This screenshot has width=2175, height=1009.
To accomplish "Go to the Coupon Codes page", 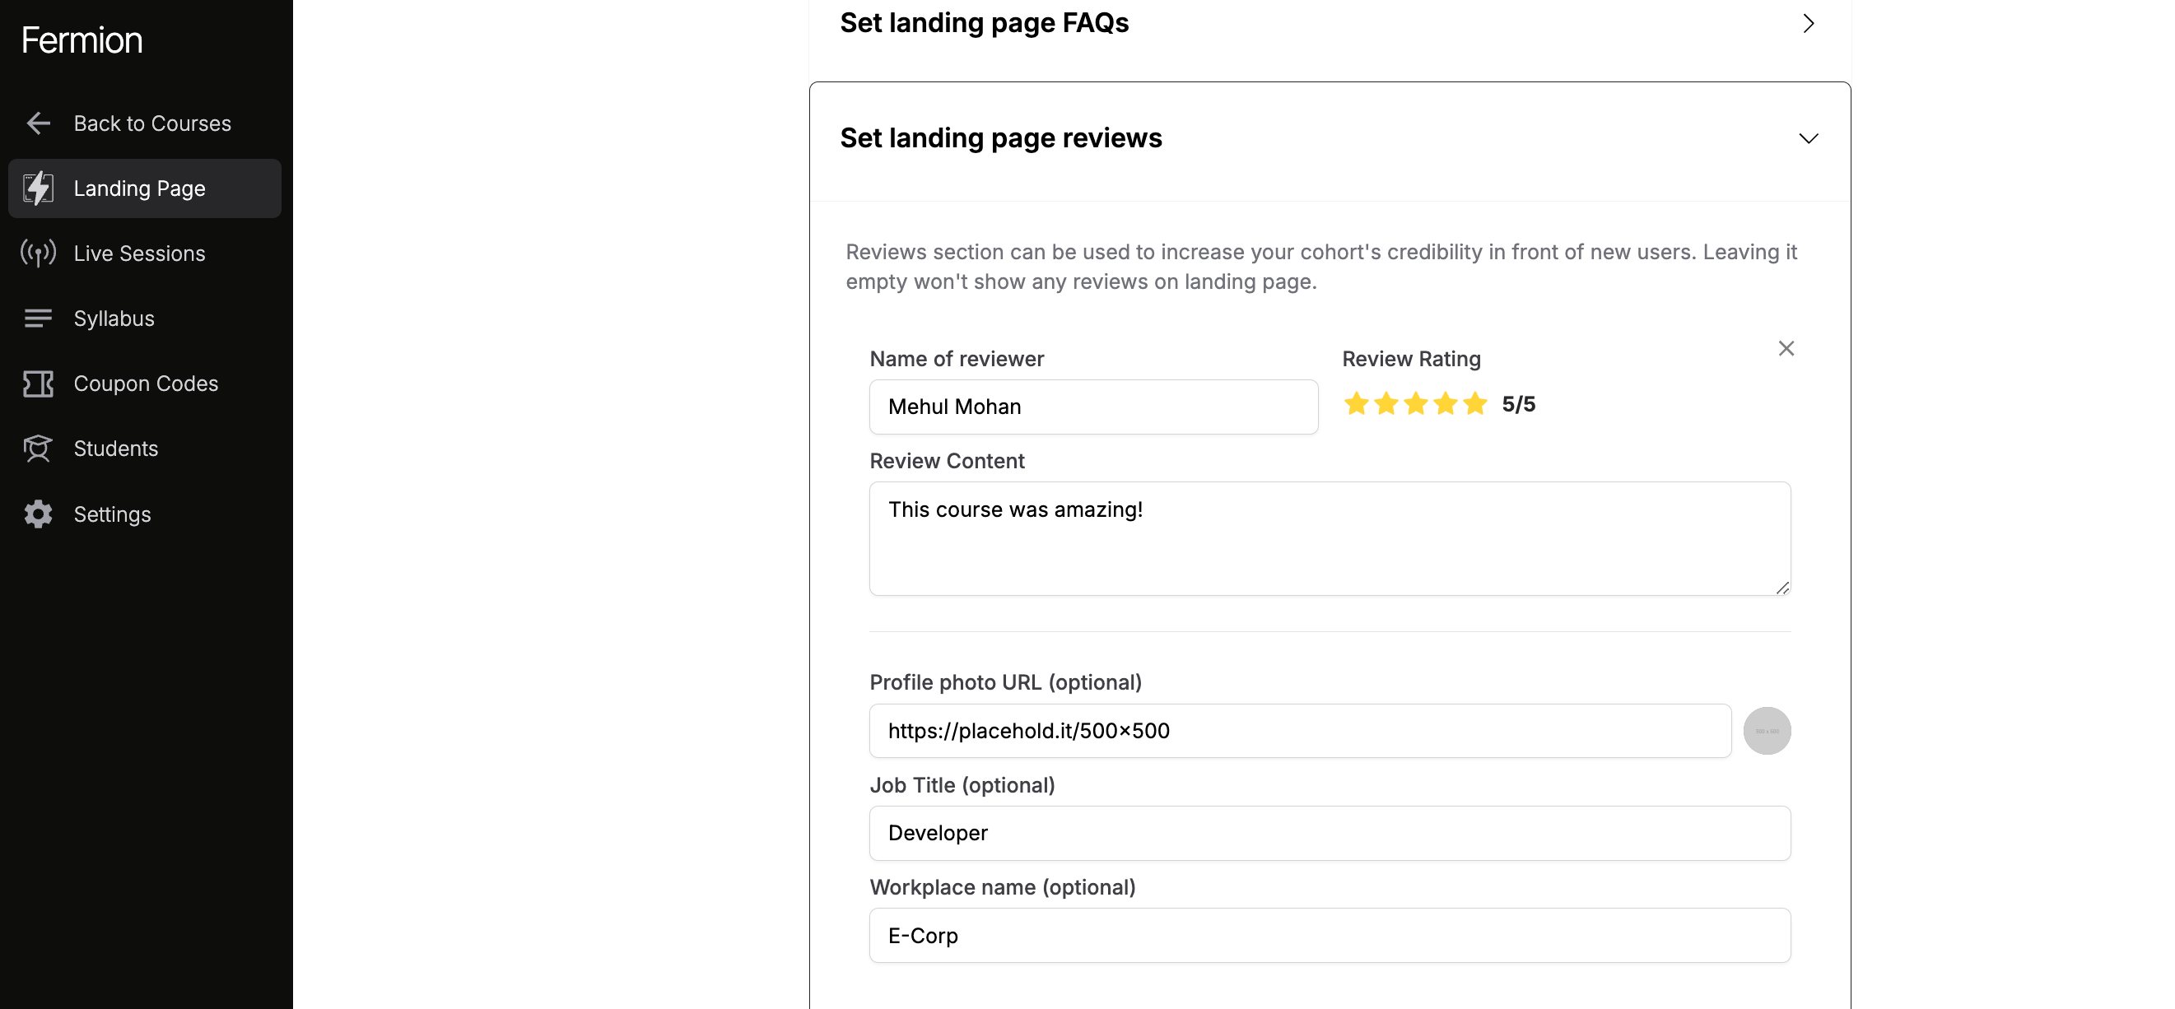I will pos(145,384).
